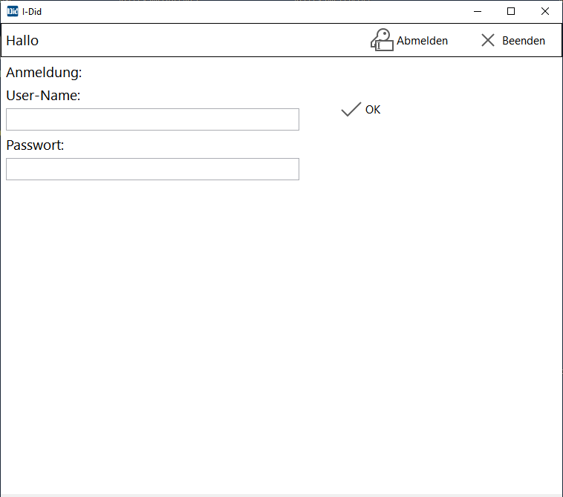Close the I-Did window
This screenshot has height=497, width=563.
pyautogui.click(x=544, y=11)
